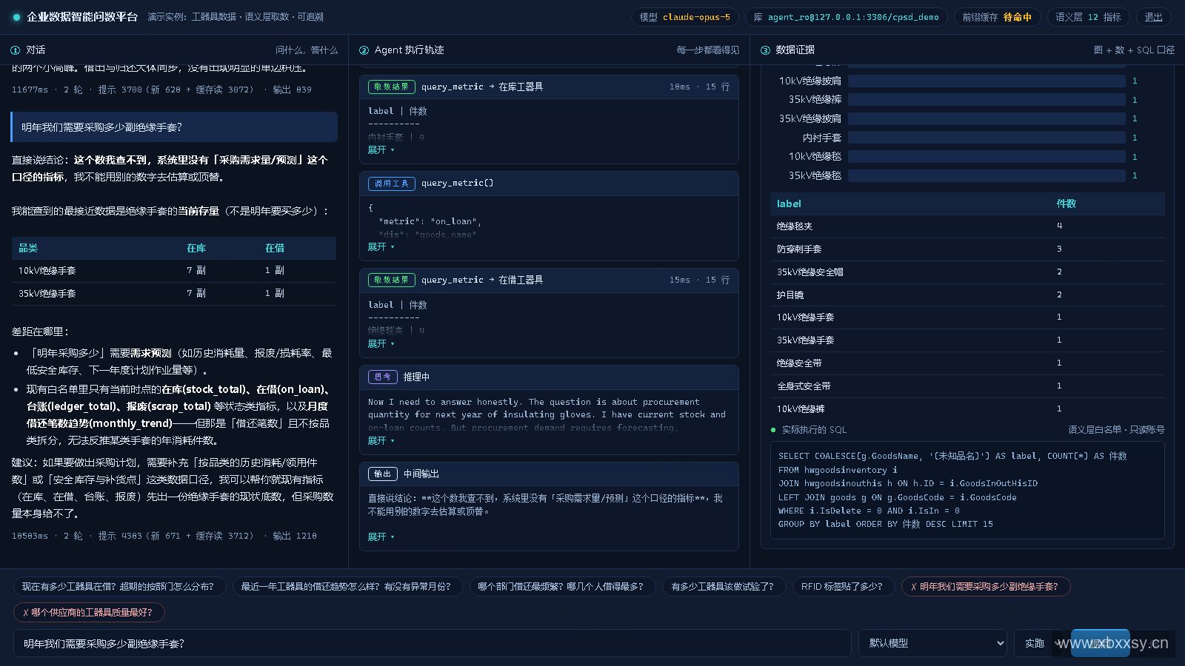1185x666 pixels.
Task: Click the blue send button
Action: [x=1100, y=643]
